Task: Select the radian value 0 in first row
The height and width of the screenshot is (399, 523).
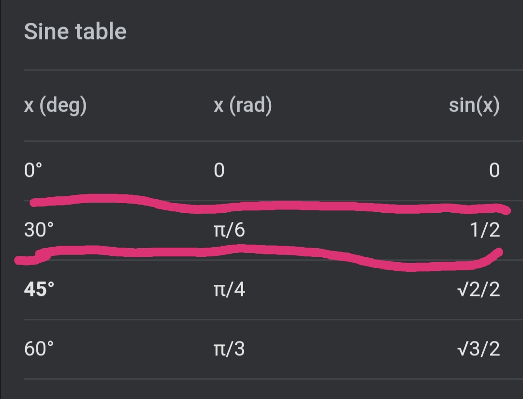Action: 219,171
